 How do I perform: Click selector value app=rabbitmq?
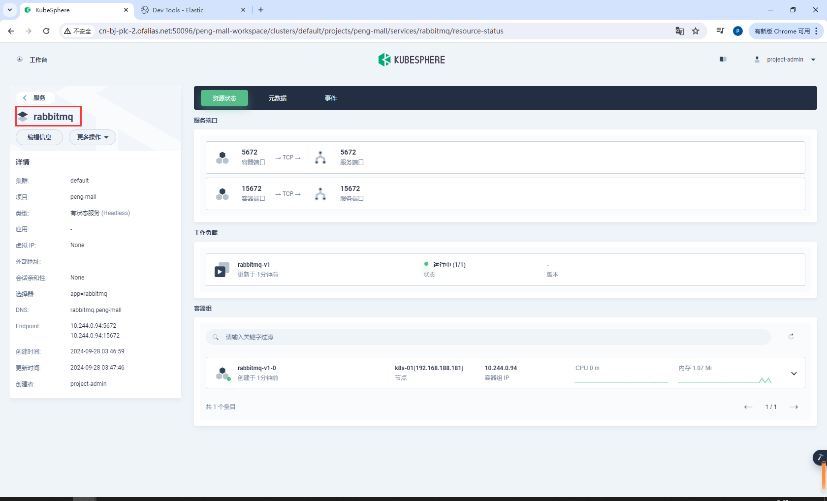point(89,294)
